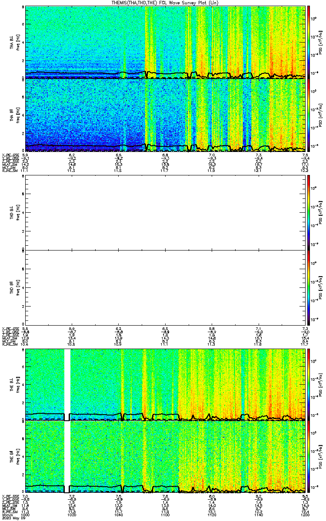This screenshot has height=521, width=326.
Task: Click the THE B∥ spectrogram panel
Action: (165, 458)
